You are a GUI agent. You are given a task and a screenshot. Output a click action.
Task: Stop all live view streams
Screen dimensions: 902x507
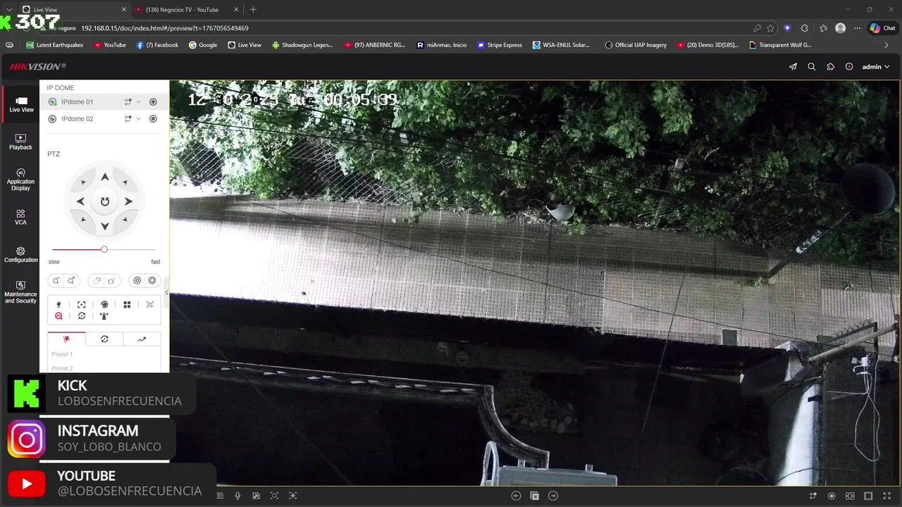click(534, 496)
